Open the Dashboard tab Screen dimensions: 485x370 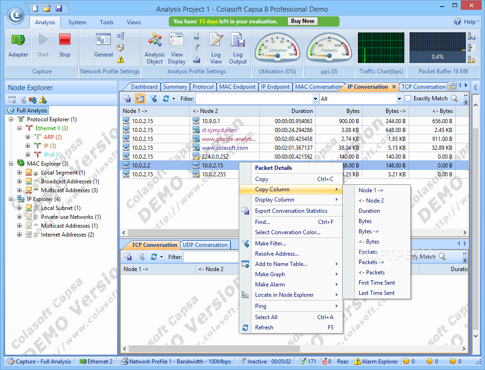pyautogui.click(x=144, y=87)
